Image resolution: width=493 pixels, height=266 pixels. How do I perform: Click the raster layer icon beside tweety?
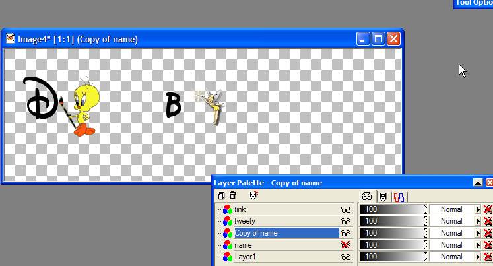(227, 221)
